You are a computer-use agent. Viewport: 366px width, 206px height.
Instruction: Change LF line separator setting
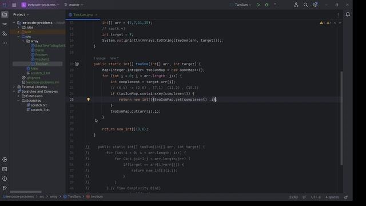[x=304, y=197]
